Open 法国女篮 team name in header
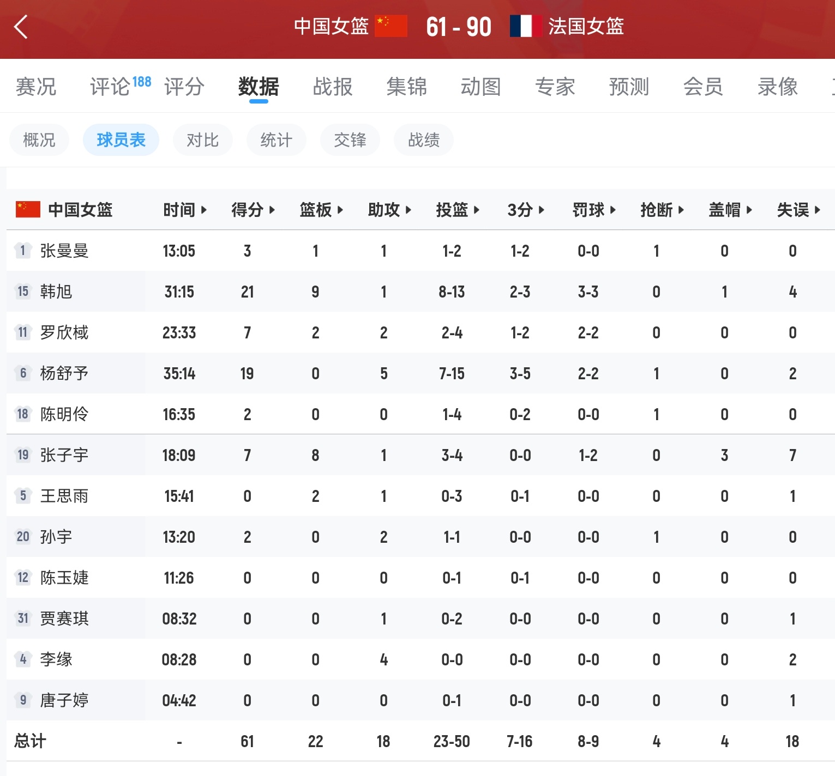This screenshot has width=835, height=776. [x=586, y=26]
